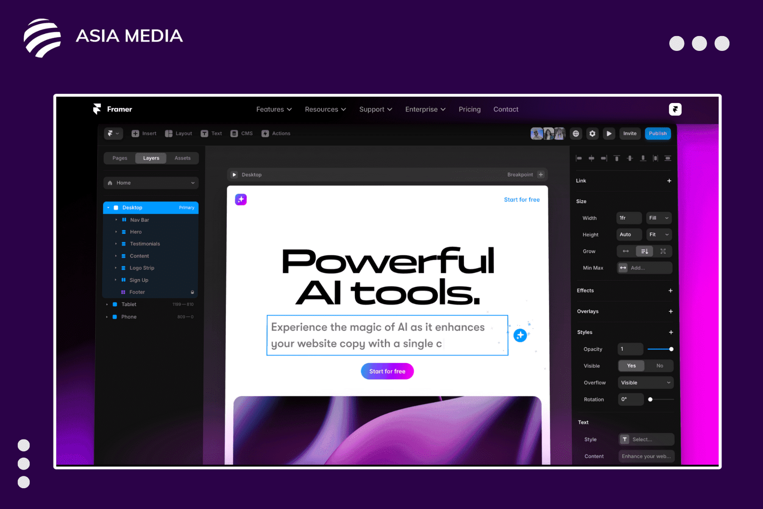Open the Enterprise menu
This screenshot has height=509, width=763.
pyautogui.click(x=425, y=109)
